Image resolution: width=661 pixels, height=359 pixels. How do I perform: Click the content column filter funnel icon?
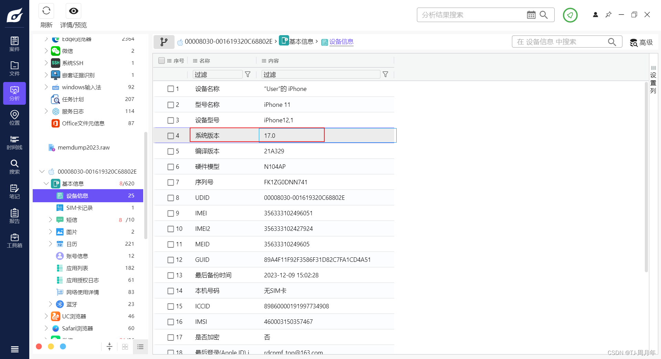385,74
